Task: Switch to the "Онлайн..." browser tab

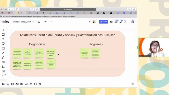Action: point(20,13)
